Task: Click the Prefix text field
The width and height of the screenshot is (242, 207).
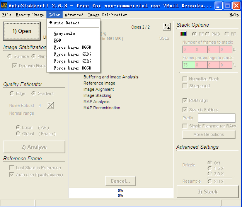Action: pyautogui.click(x=217, y=118)
